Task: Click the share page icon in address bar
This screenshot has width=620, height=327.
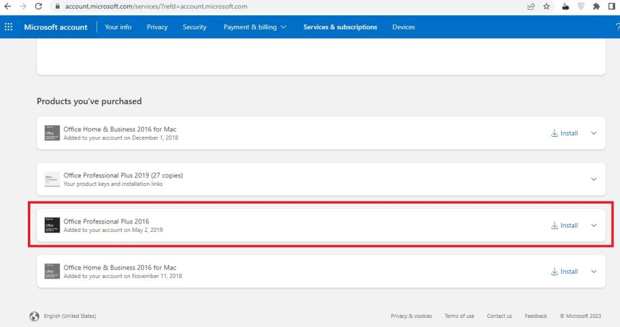Action: point(531,7)
